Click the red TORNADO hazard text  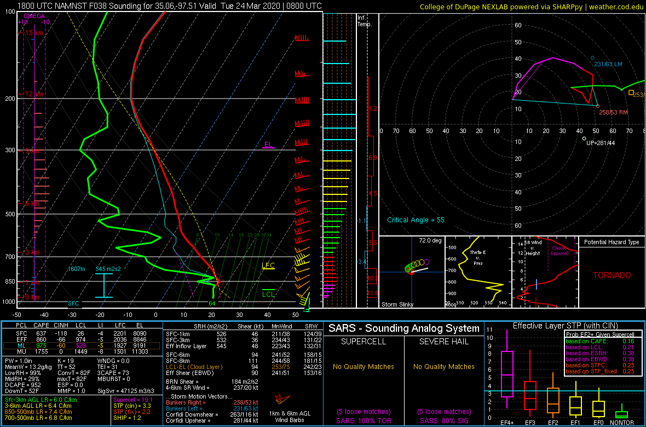(612, 275)
